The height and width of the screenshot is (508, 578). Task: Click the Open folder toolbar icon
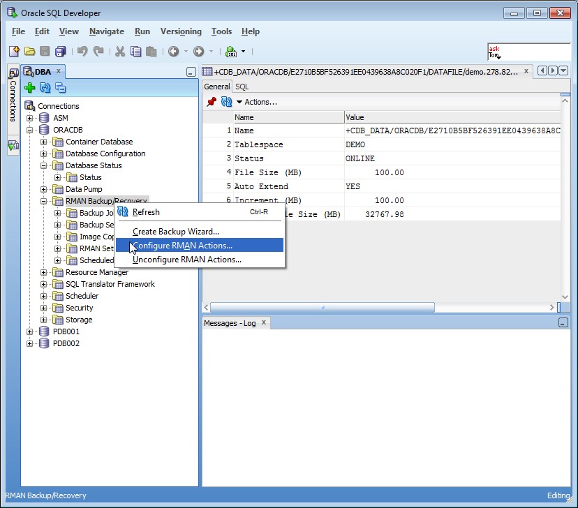[29, 51]
